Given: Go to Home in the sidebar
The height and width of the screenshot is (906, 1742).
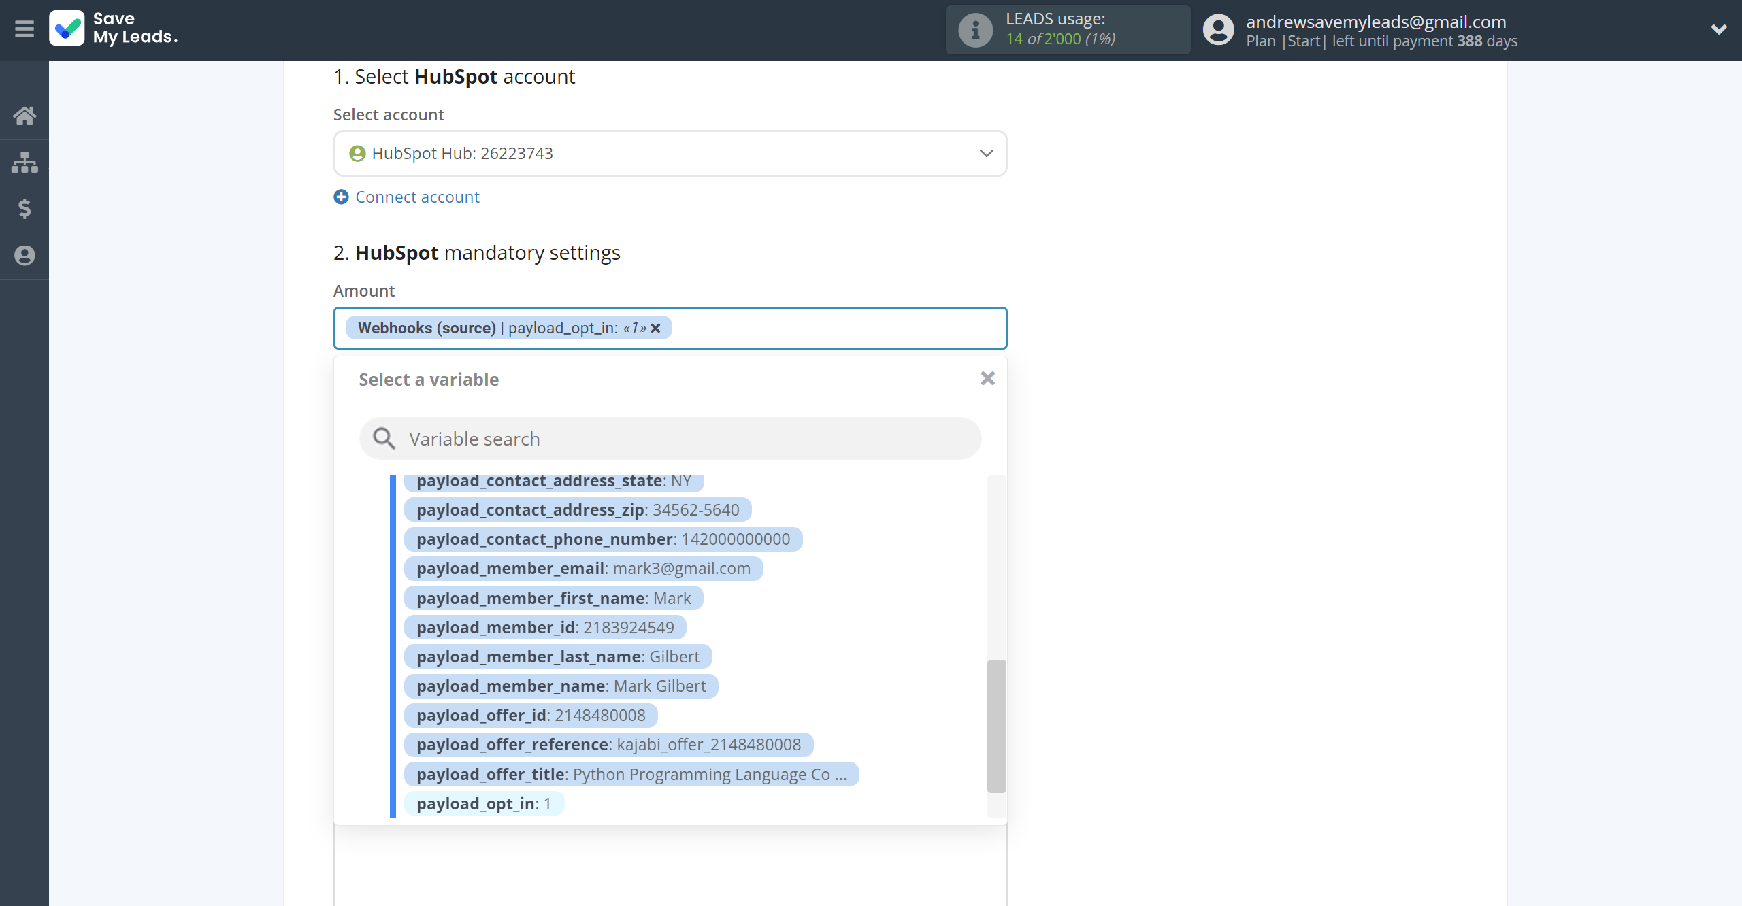Looking at the screenshot, I should (24, 116).
